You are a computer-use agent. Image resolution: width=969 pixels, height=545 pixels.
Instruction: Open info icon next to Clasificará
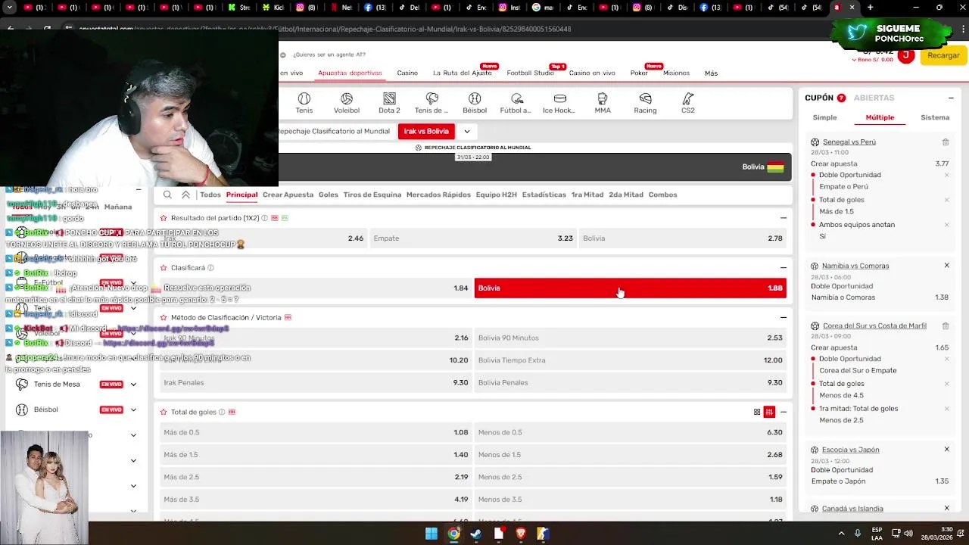pyautogui.click(x=210, y=268)
